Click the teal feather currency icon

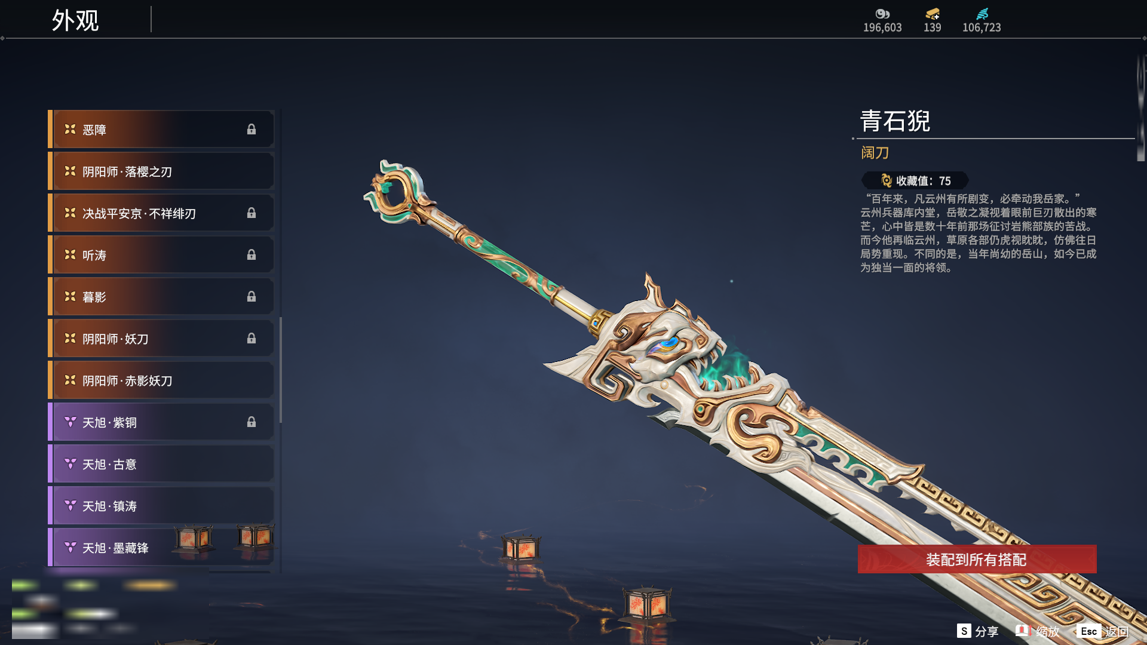click(982, 14)
